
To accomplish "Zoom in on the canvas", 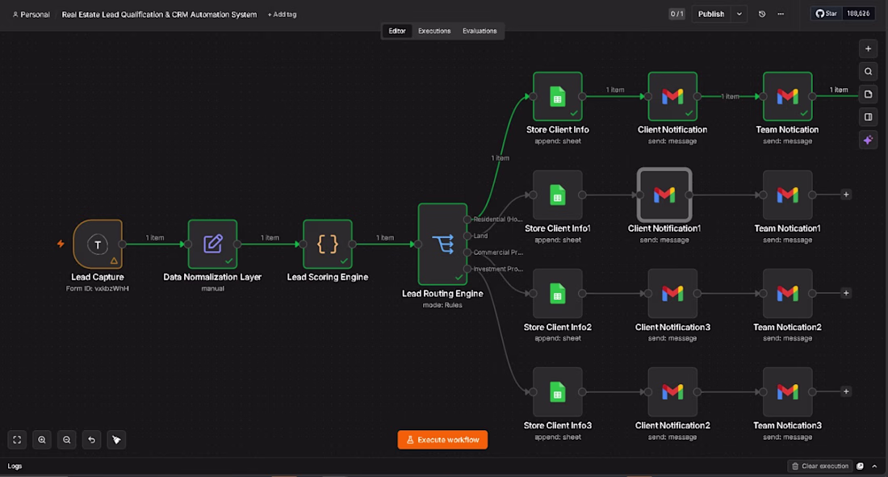I will pyautogui.click(x=42, y=440).
